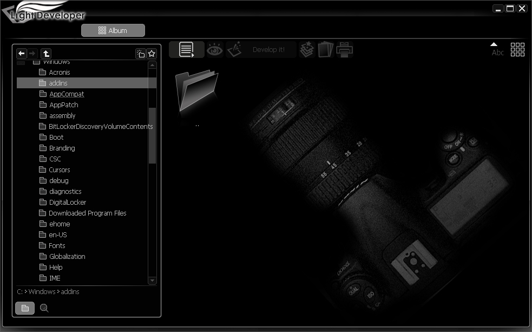The width and height of the screenshot is (532, 332).
Task: Click the printer icon
Action: (x=345, y=50)
